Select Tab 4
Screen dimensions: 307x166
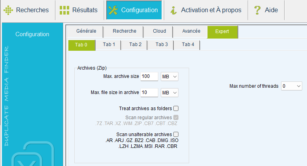pos(188,45)
